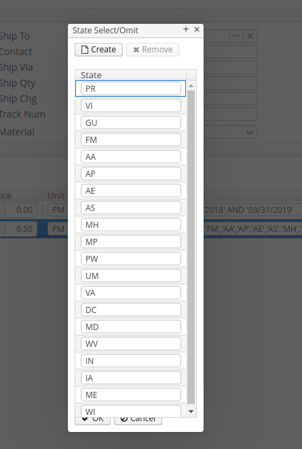Select the MH state field
The image size is (302, 449).
click(x=131, y=224)
